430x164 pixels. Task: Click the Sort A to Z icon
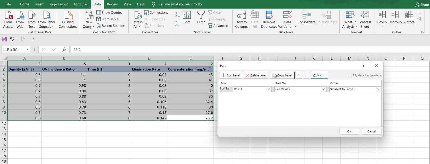pos(177,15)
